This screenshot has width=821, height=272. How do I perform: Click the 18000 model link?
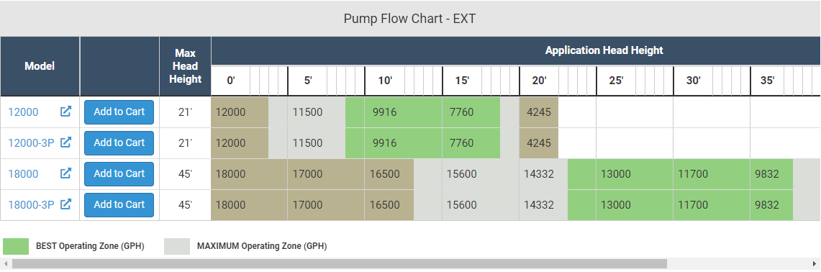tap(23, 174)
